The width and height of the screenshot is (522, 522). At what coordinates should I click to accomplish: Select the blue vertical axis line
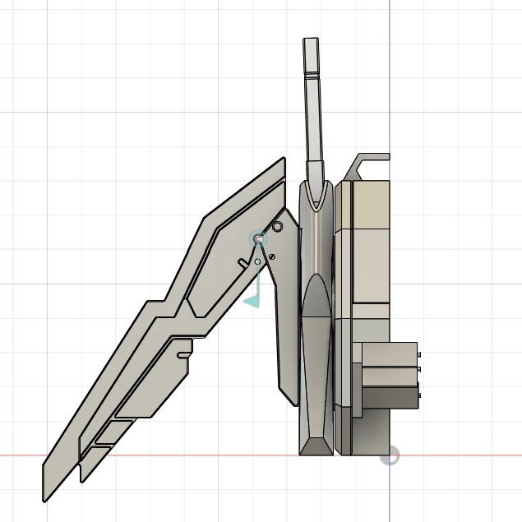pyautogui.click(x=390, y=82)
